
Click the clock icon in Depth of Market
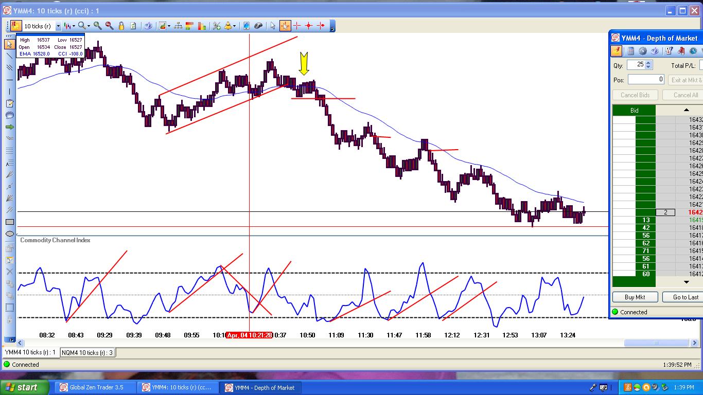[693, 51]
